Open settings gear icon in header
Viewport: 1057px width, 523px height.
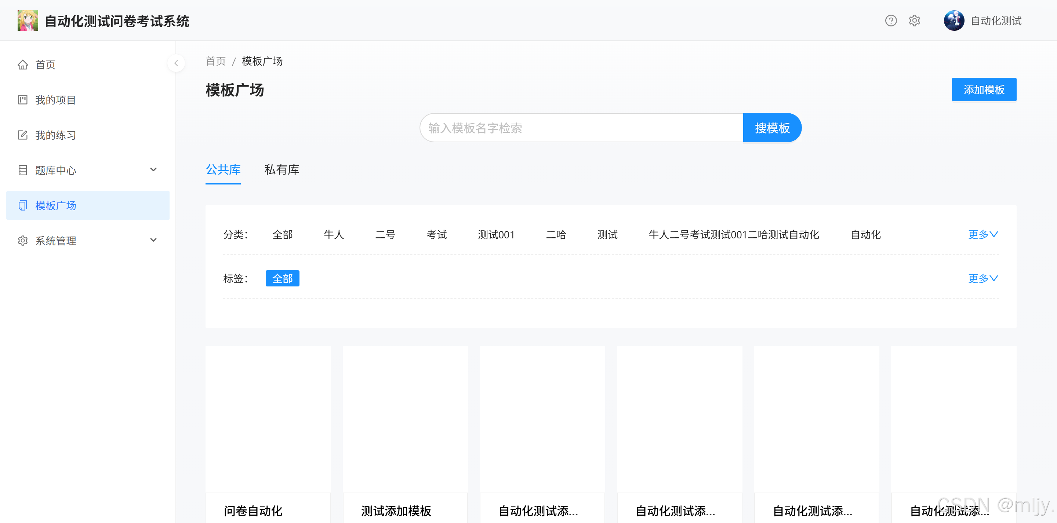(x=914, y=21)
